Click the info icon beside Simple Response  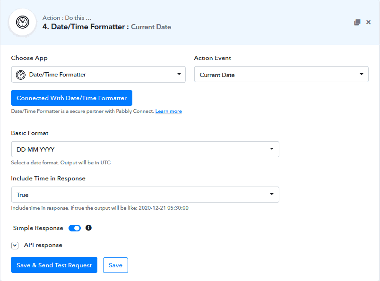click(88, 228)
